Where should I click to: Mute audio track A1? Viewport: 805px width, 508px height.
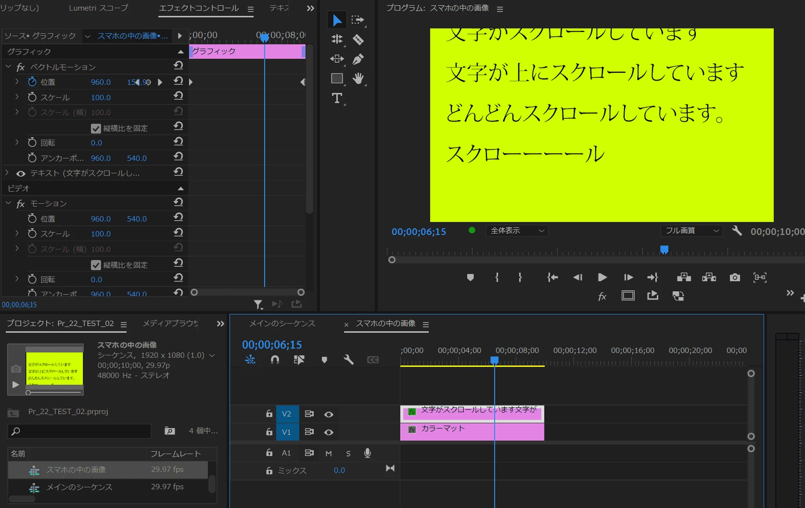pyautogui.click(x=329, y=453)
